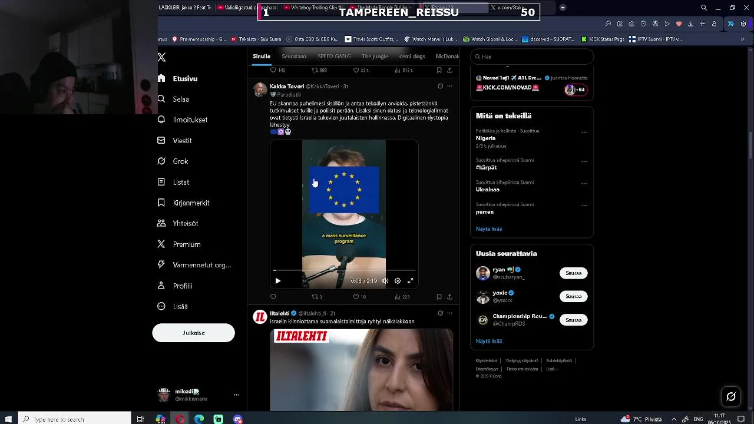Open Task View on the taskbar
The image size is (754, 424).
(x=140, y=419)
